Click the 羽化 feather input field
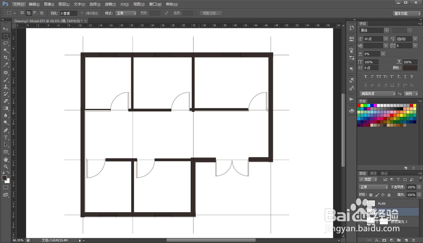423x243 pixels. [x=68, y=13]
